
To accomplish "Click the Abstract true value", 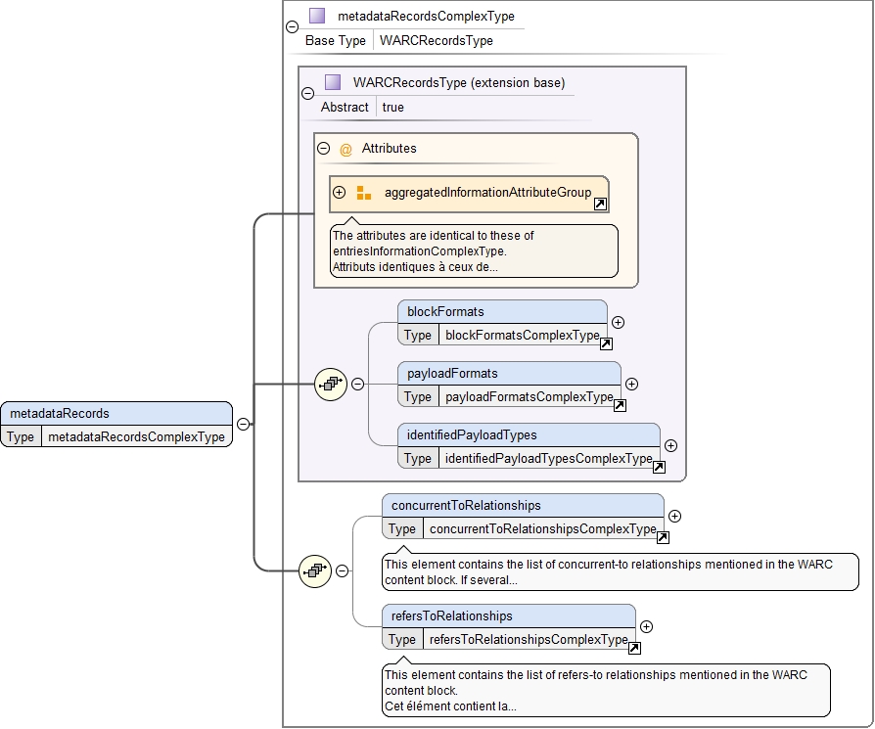I will pos(392,107).
